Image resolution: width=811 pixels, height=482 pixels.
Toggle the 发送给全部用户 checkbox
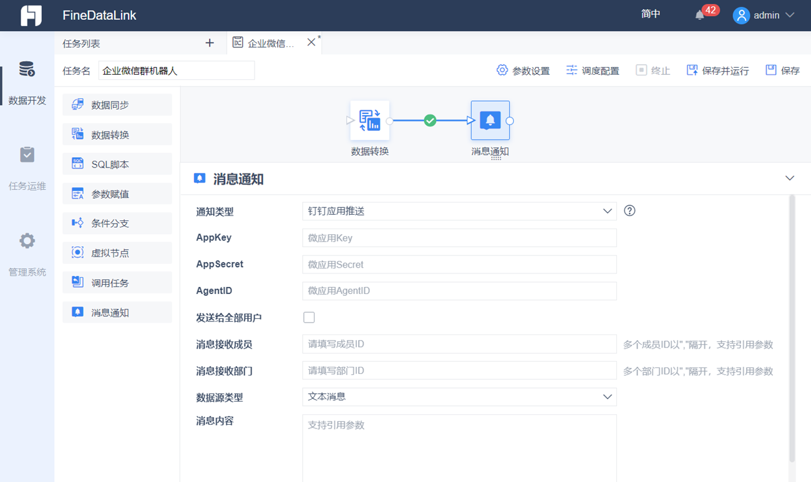[x=309, y=318]
